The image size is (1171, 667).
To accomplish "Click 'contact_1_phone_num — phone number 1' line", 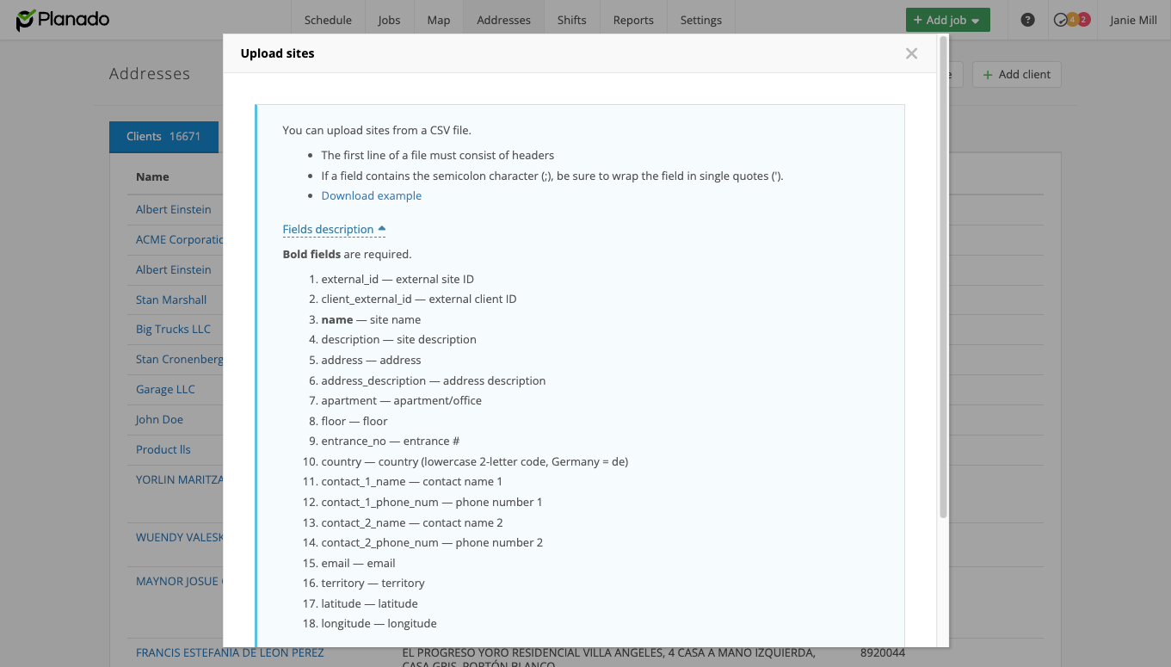I will (x=432, y=502).
